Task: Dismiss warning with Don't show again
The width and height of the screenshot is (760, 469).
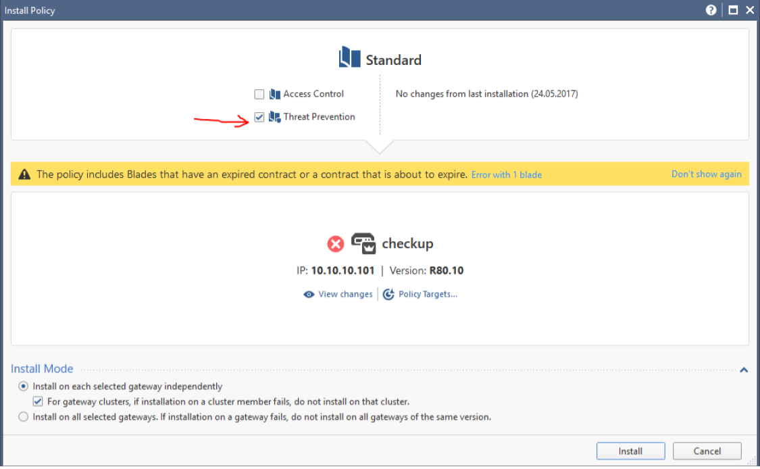Action: 706,174
